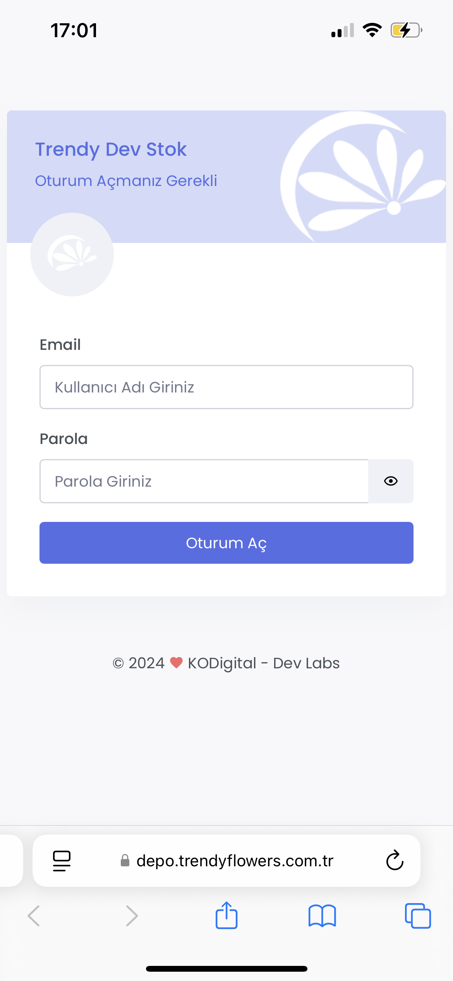Show open Safari tabs overview

[x=418, y=916]
